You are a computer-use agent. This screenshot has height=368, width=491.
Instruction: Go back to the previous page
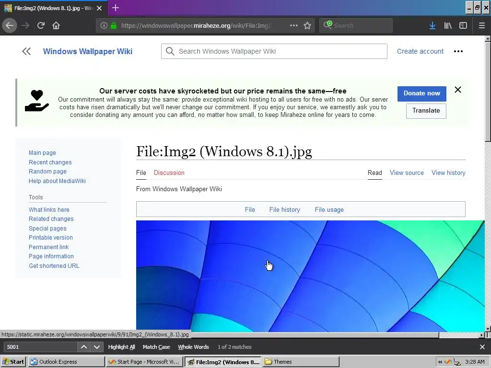click(10, 25)
